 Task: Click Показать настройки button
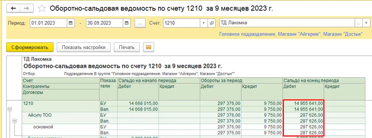pos(84,47)
